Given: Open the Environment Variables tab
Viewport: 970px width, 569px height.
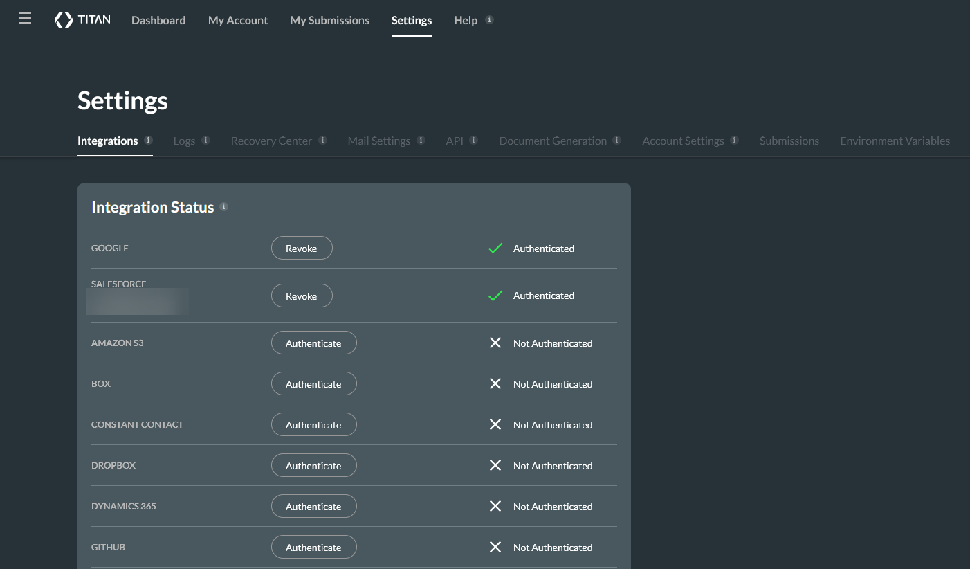Looking at the screenshot, I should pos(895,141).
